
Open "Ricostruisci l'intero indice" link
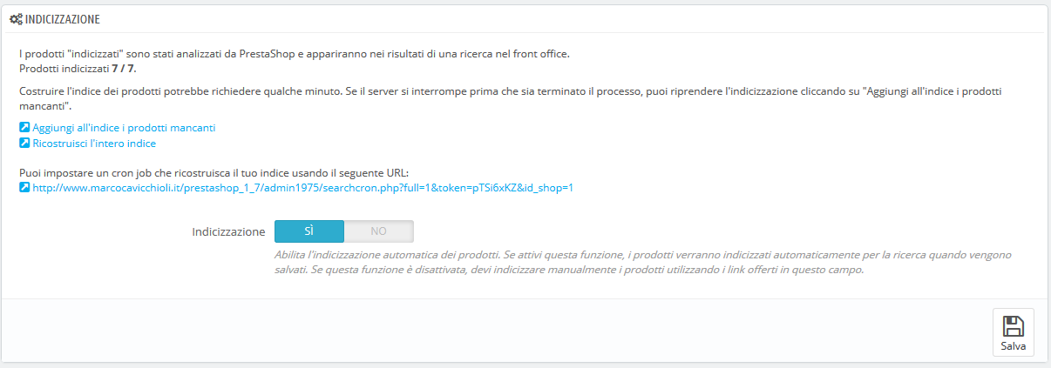click(94, 143)
